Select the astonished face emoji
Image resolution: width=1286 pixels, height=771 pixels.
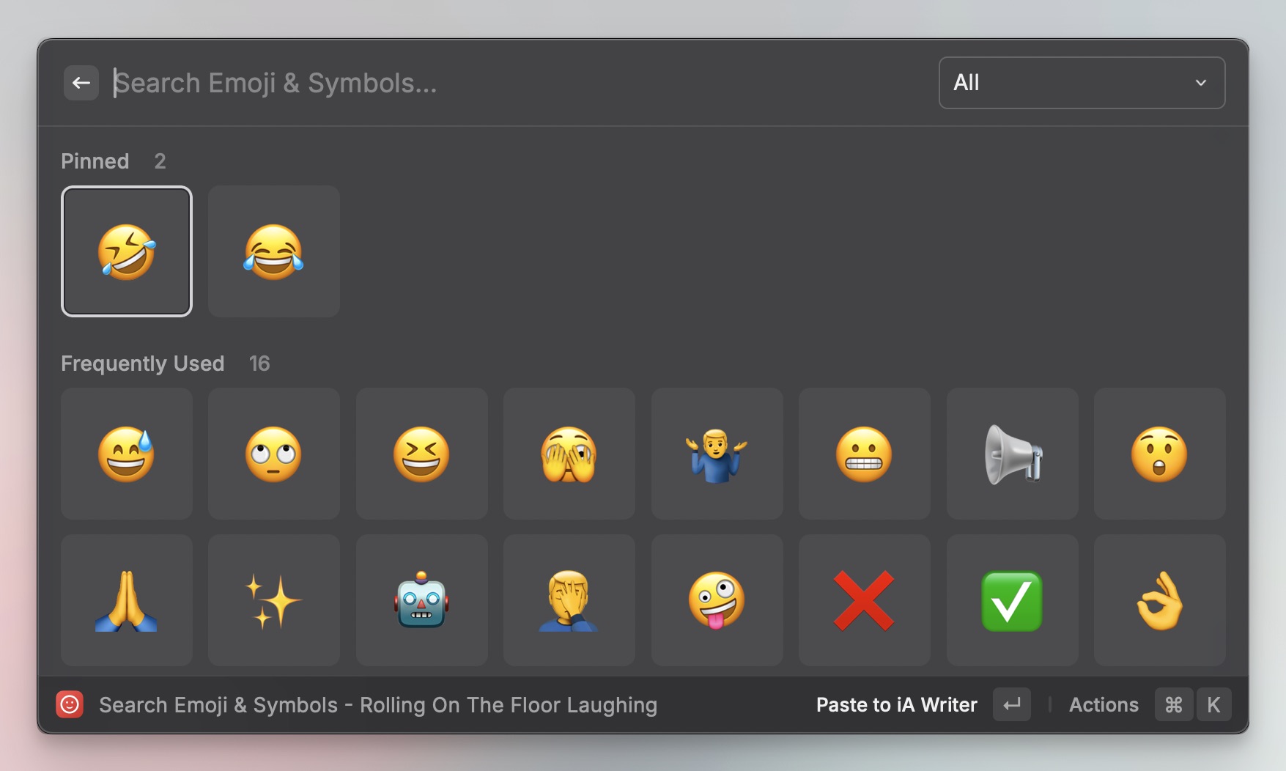tap(1160, 454)
